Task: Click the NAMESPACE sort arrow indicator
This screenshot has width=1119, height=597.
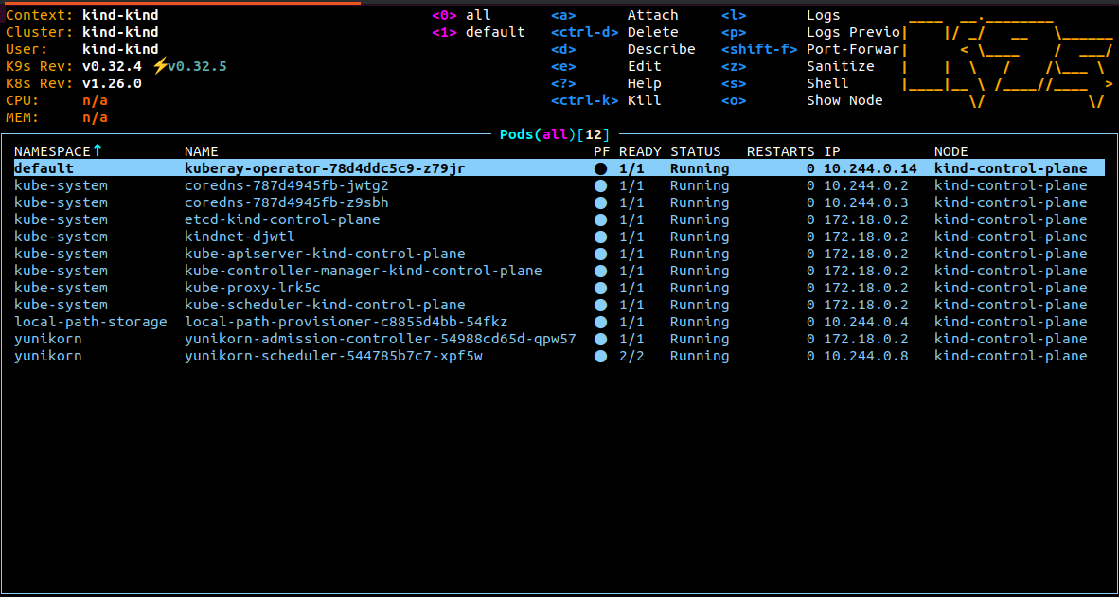Action: coord(97,150)
